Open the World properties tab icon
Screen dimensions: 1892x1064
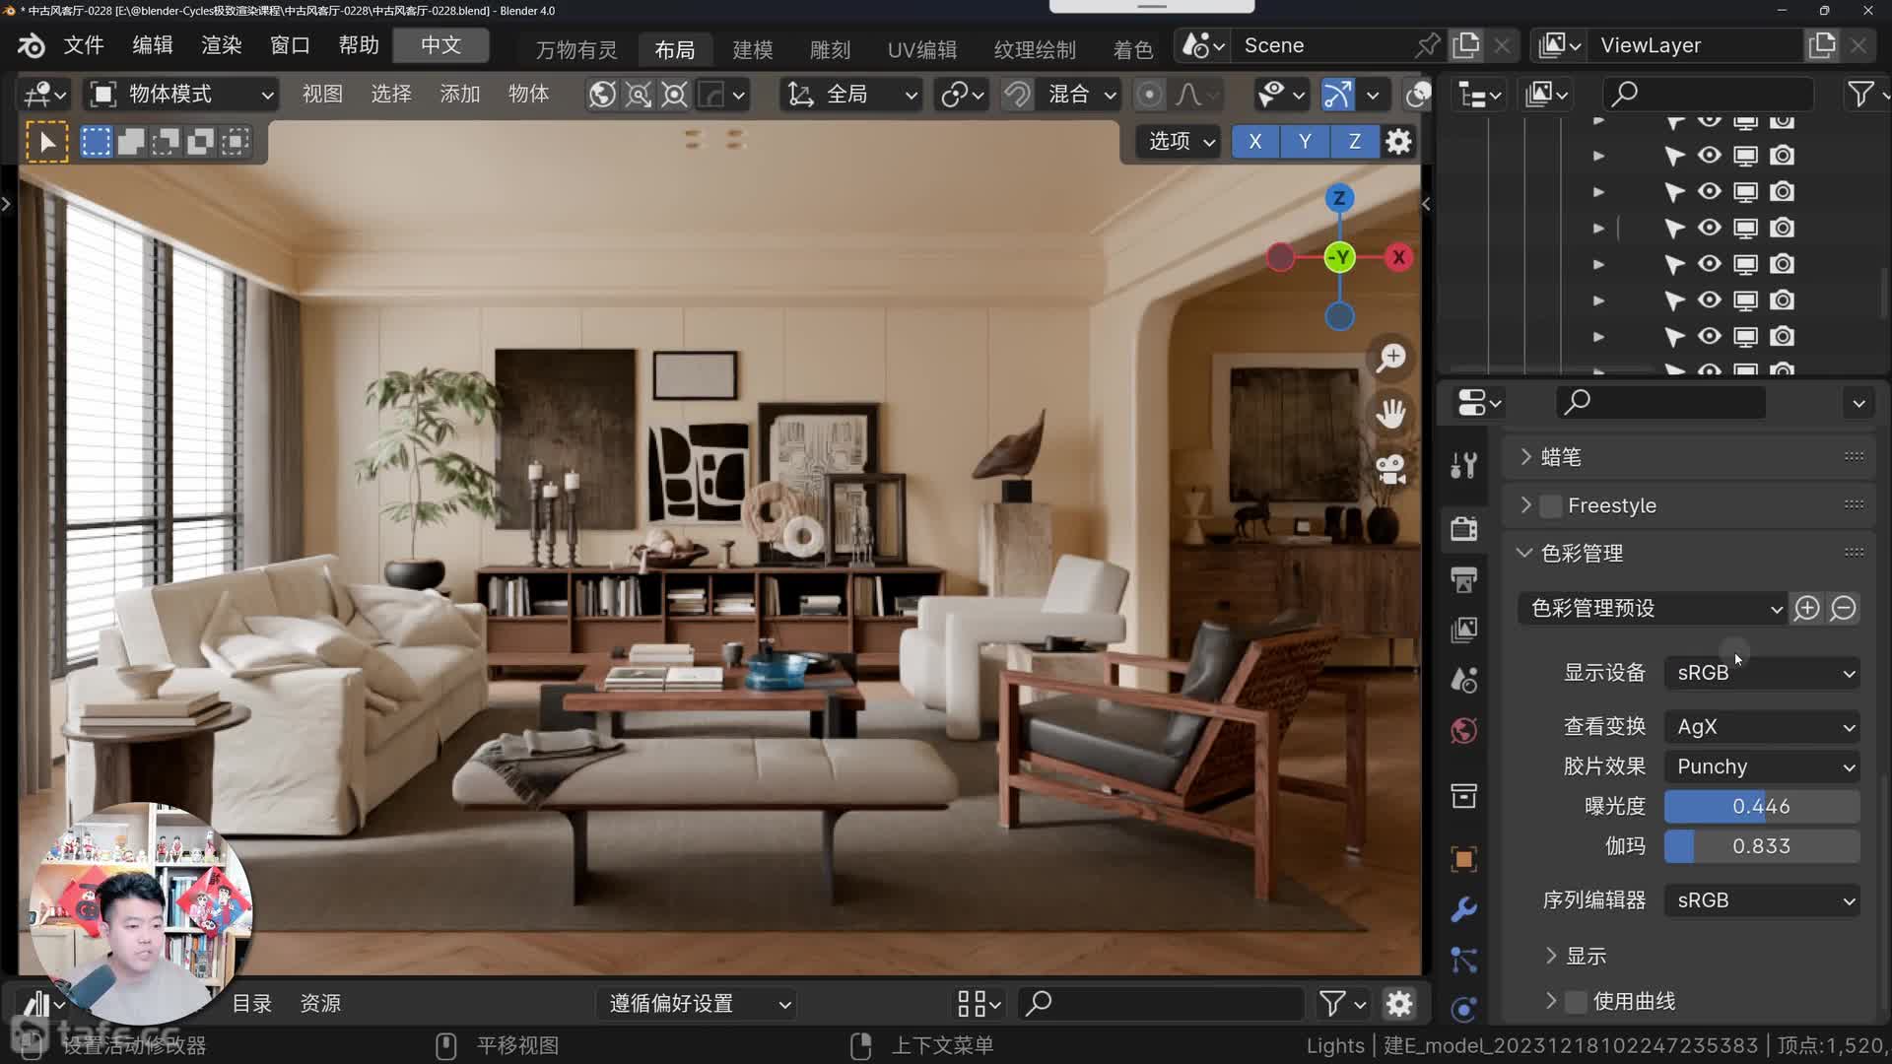coord(1464,731)
